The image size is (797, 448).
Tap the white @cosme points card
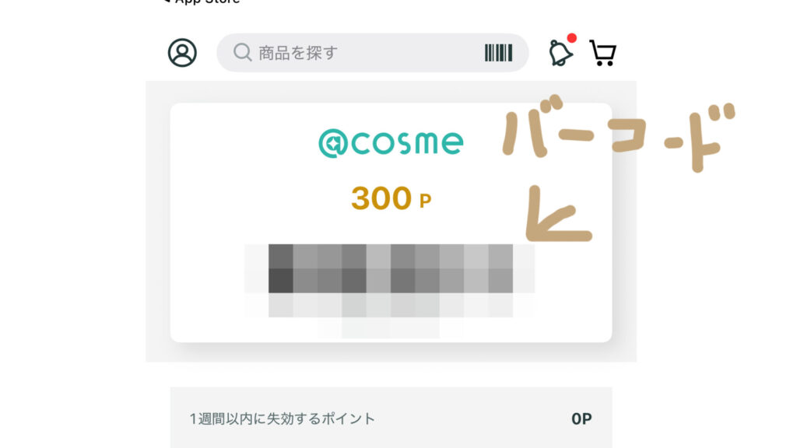click(391, 222)
